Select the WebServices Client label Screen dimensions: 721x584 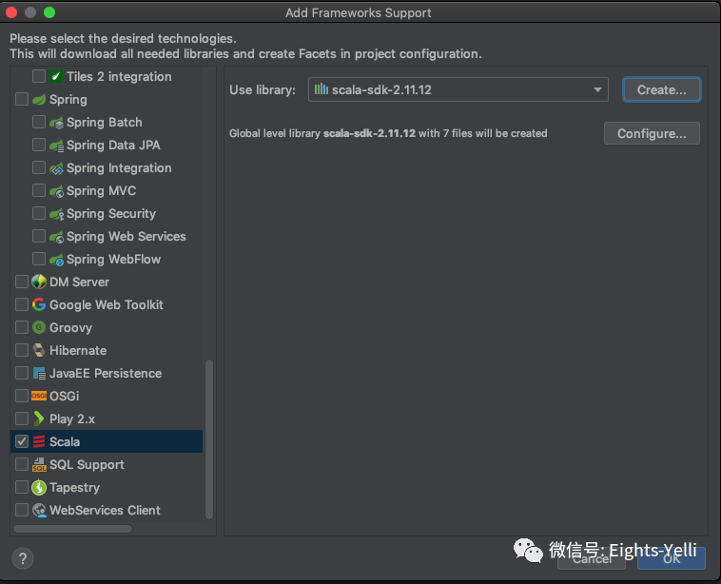coord(105,511)
